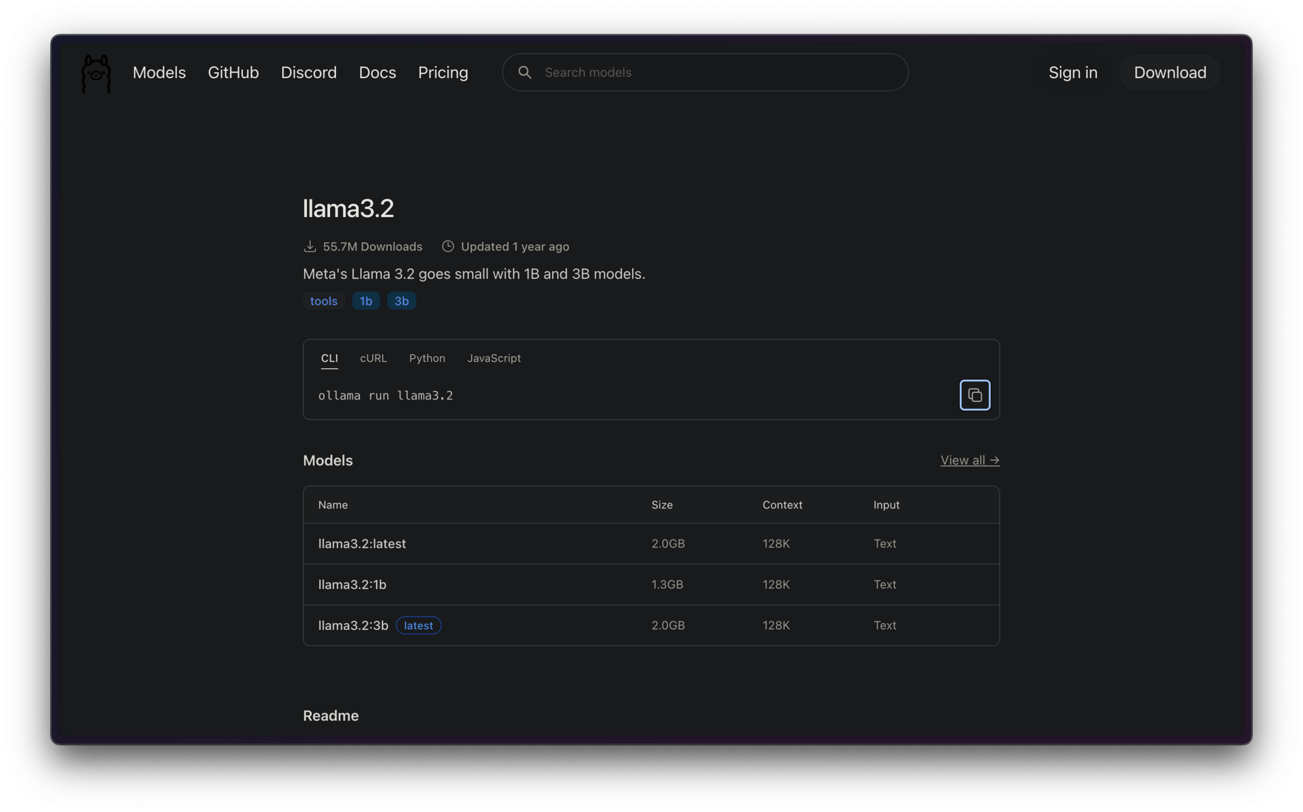Open the Docs page
The height and width of the screenshot is (812, 1303).
point(377,72)
